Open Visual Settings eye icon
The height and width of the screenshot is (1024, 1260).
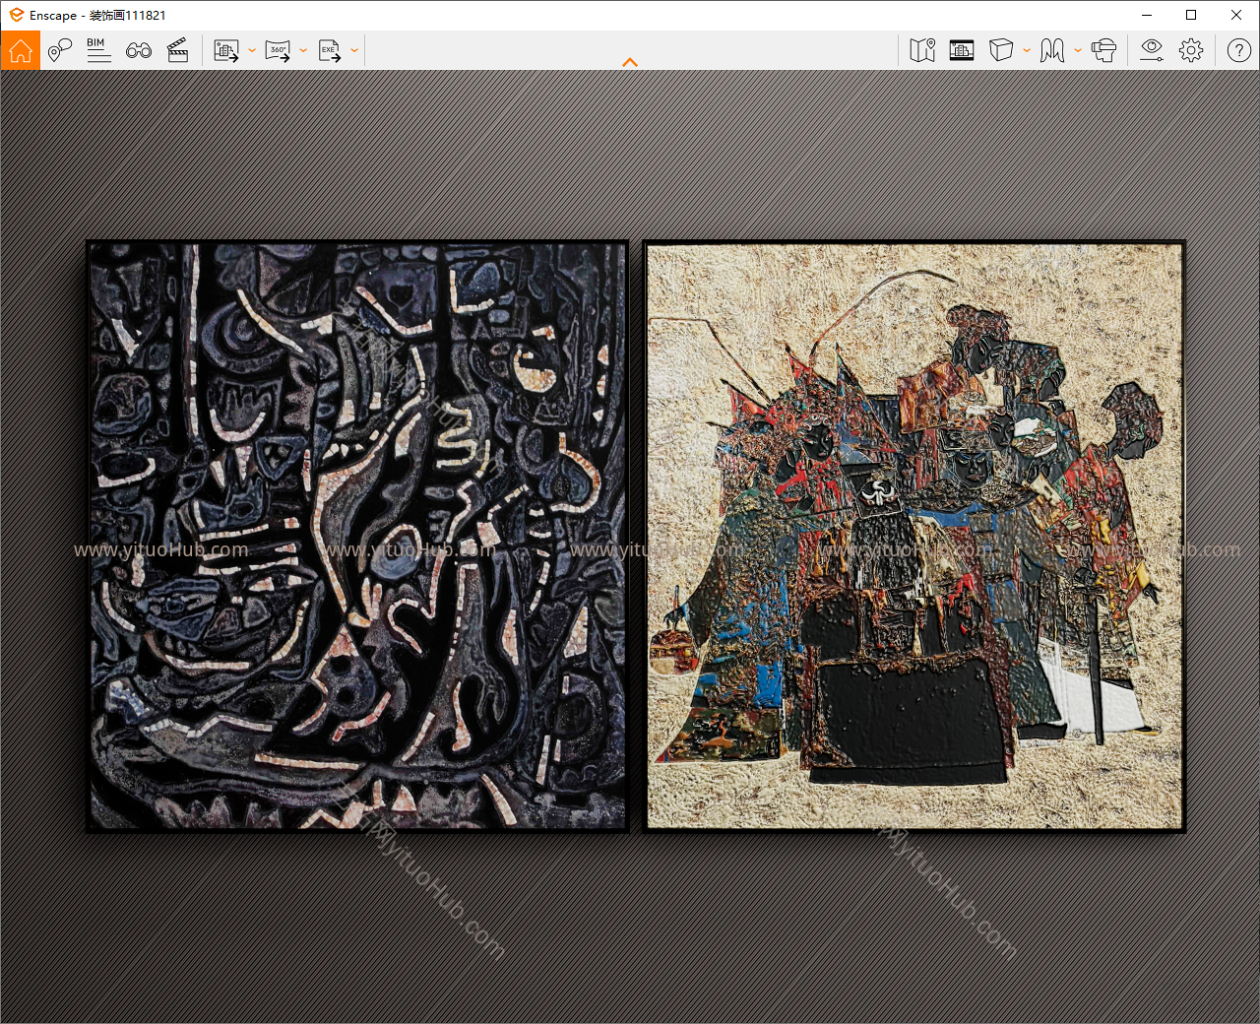1151,50
